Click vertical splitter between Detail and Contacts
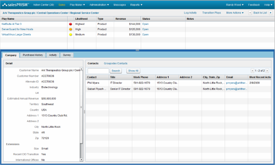The height and width of the screenshot is (165, 275). pos(84,112)
